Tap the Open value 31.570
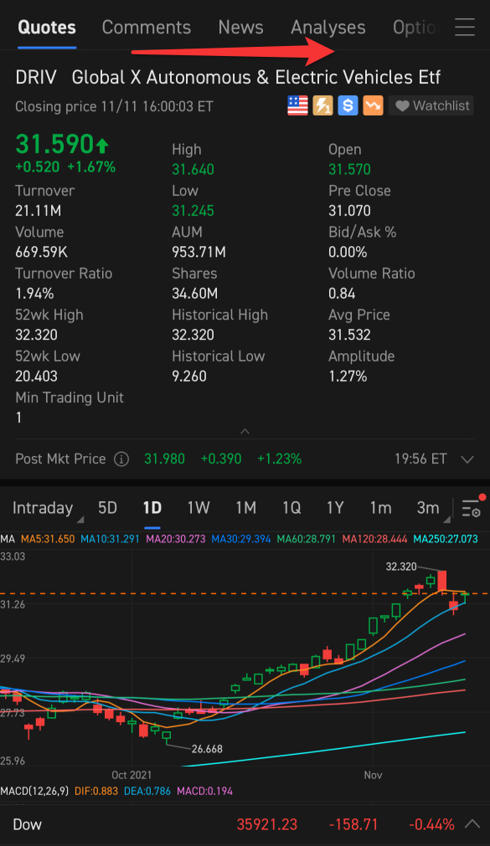This screenshot has width=490, height=846. (x=349, y=169)
